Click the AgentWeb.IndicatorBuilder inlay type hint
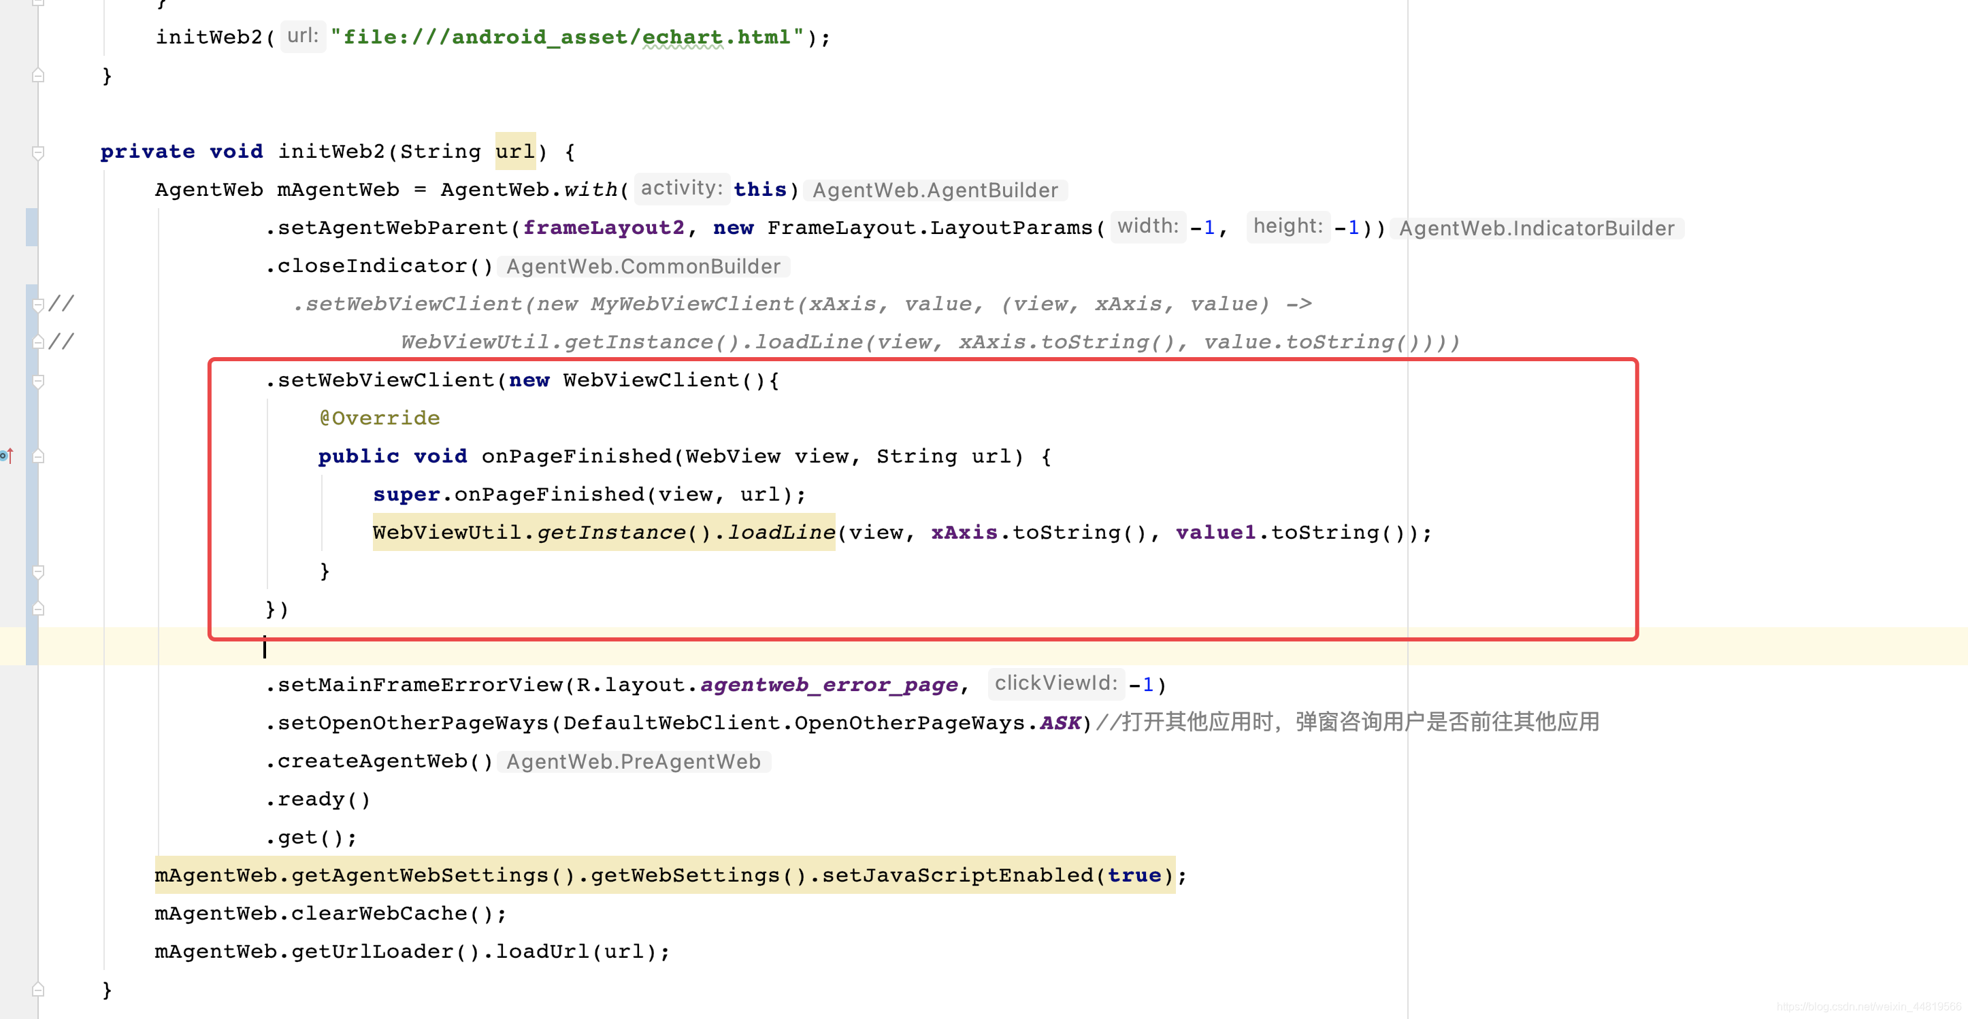The image size is (1968, 1019). coord(1537,229)
